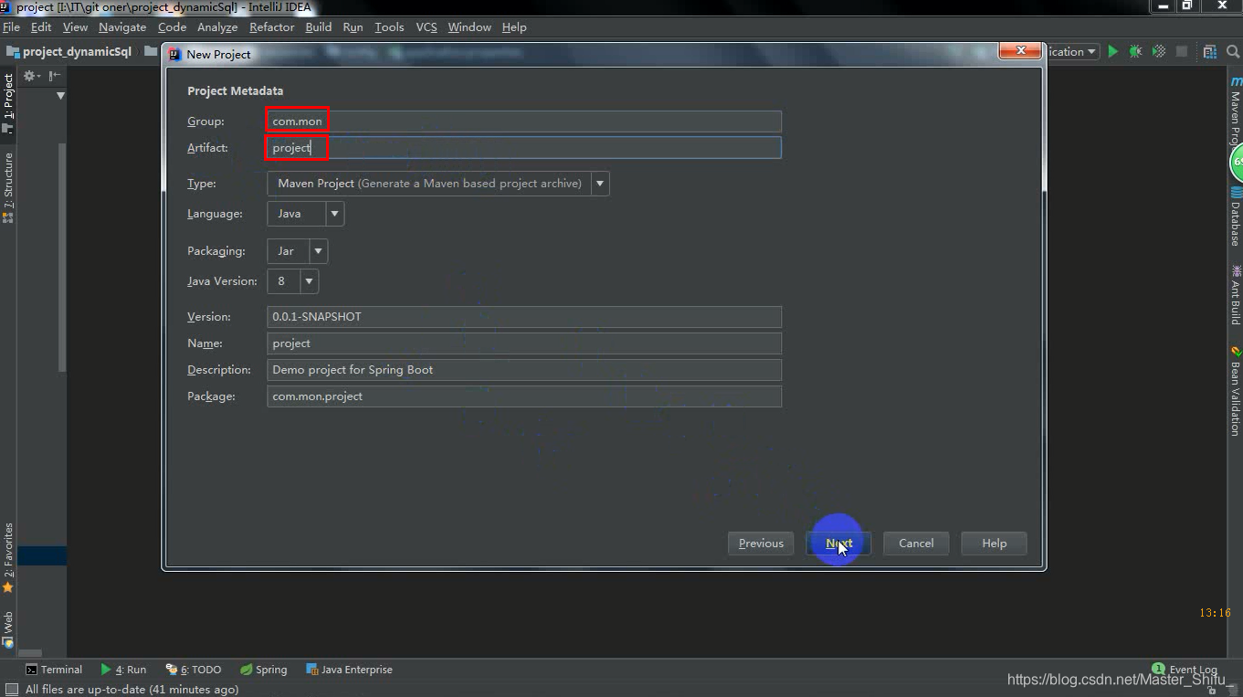Open the 4: Run tool window

tap(123, 670)
